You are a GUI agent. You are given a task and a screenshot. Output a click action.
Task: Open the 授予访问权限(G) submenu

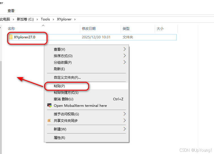click(86, 114)
